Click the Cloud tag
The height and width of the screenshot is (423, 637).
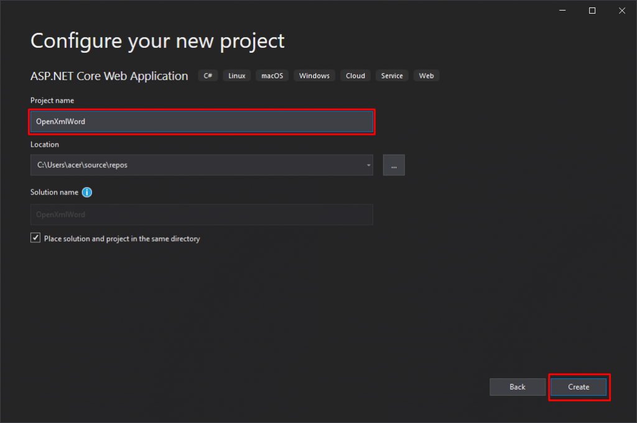point(355,76)
